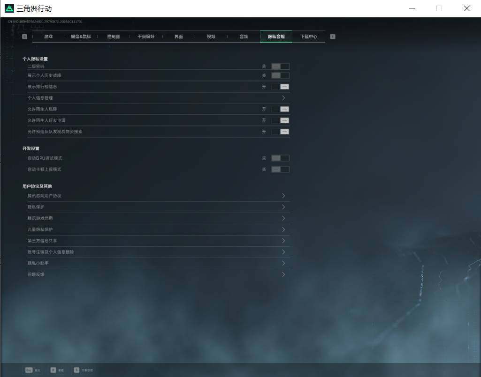Turn off the 展示排行榜信息 switch
This screenshot has width=481, height=377.
click(x=280, y=87)
